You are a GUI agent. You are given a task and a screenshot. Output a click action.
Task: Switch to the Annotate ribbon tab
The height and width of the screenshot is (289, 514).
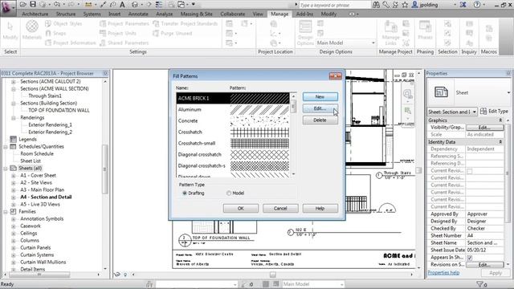point(138,14)
